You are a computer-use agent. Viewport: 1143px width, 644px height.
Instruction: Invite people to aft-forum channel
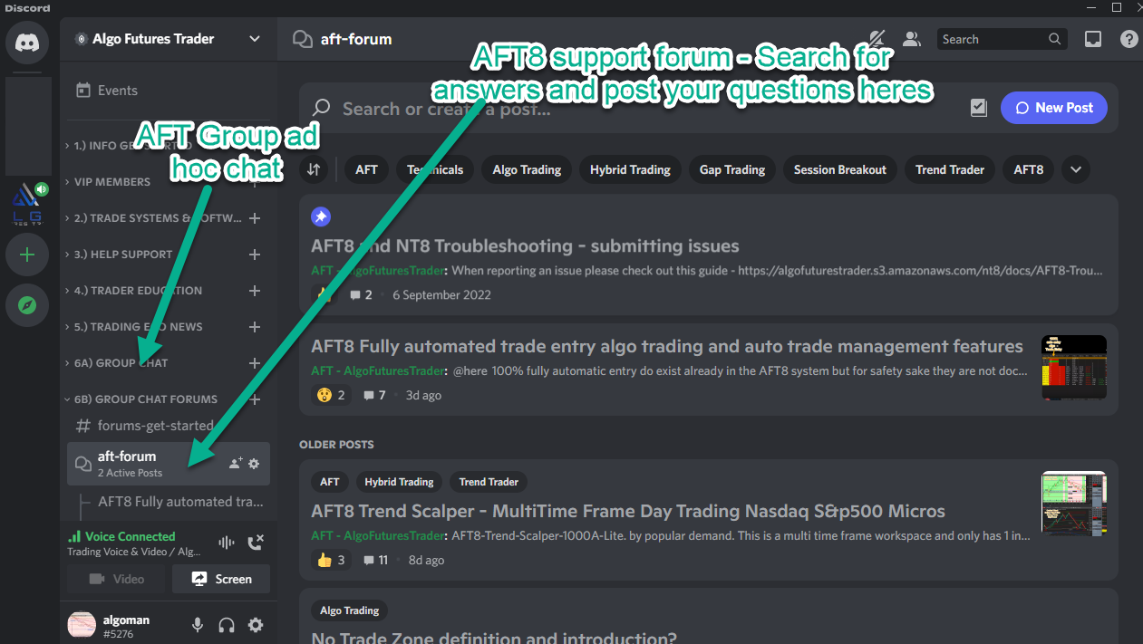[x=236, y=464]
